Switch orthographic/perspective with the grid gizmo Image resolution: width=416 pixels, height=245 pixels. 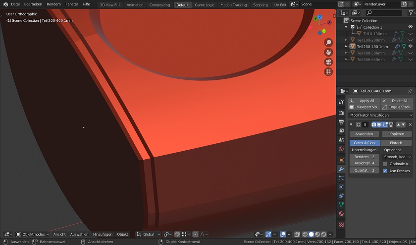[328, 72]
